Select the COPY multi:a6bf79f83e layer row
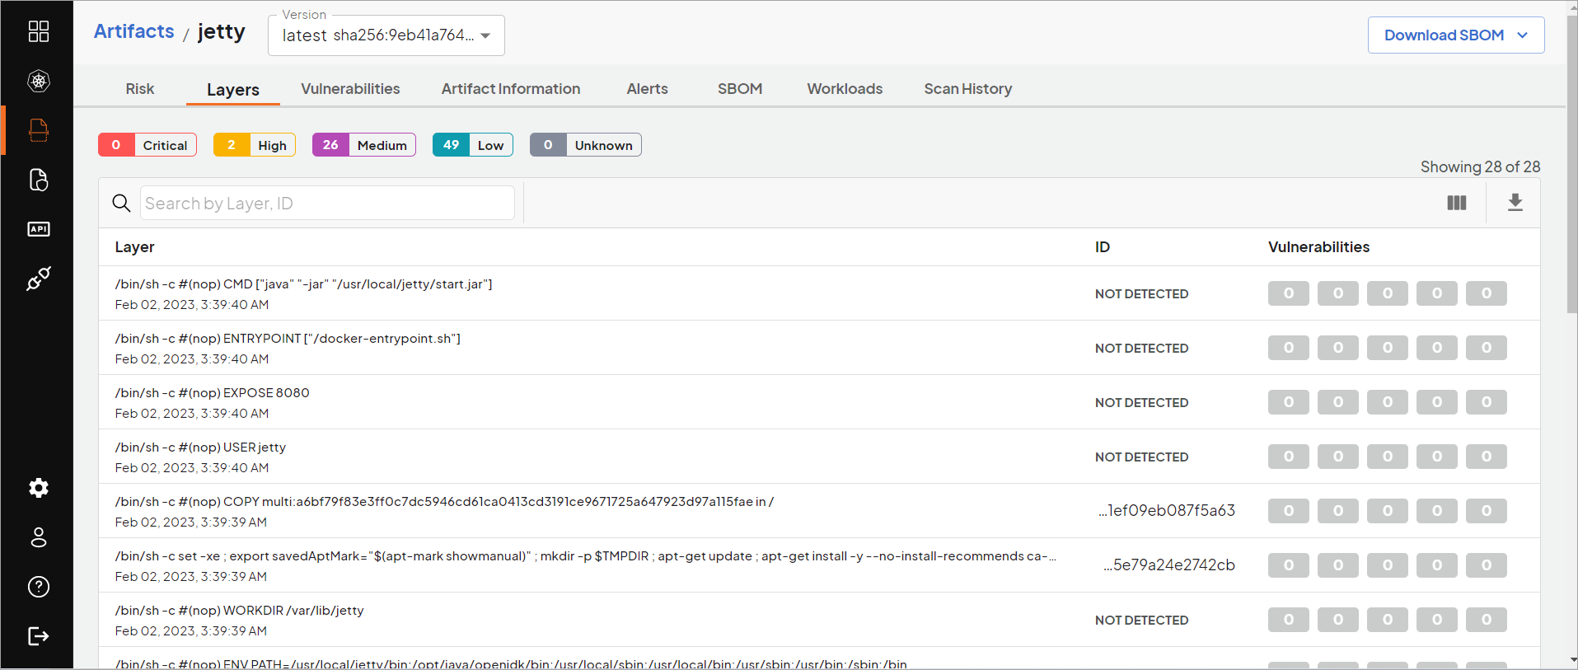Image resolution: width=1578 pixels, height=670 pixels. (819, 511)
